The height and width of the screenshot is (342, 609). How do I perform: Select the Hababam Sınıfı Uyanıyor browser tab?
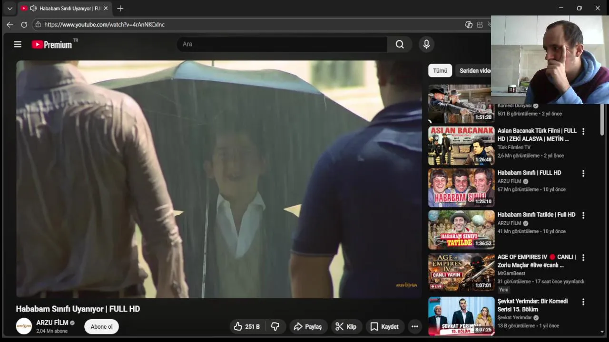65,8
